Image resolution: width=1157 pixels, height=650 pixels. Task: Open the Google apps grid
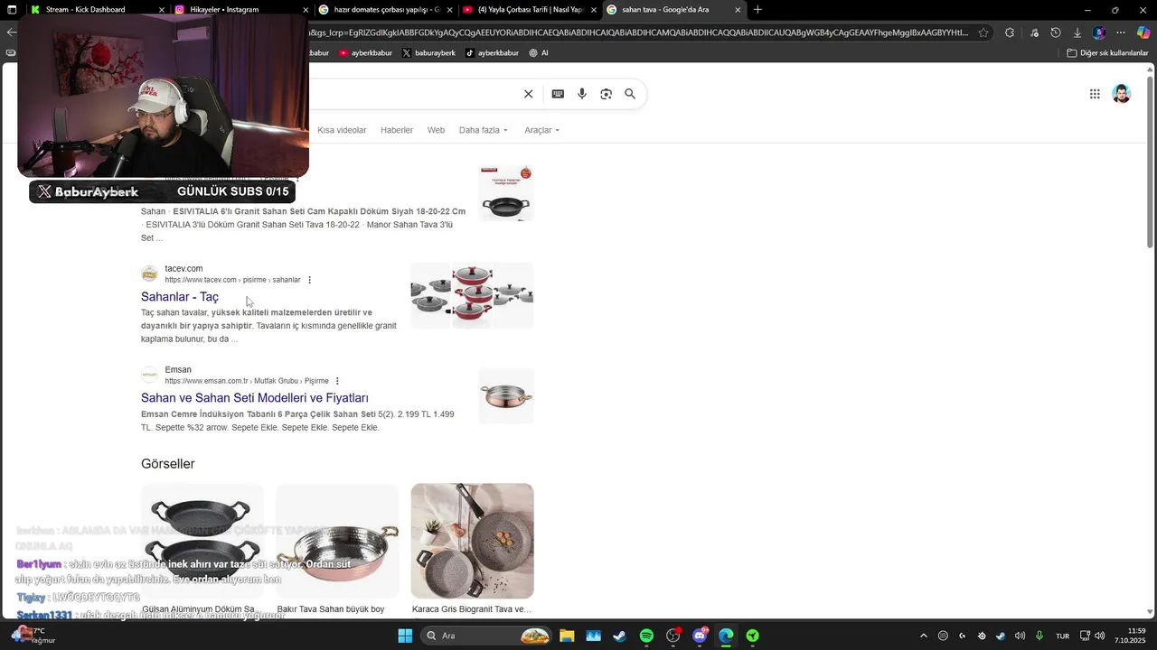coord(1095,94)
